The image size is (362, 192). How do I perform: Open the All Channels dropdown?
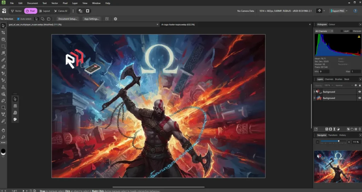pyautogui.click(x=324, y=31)
